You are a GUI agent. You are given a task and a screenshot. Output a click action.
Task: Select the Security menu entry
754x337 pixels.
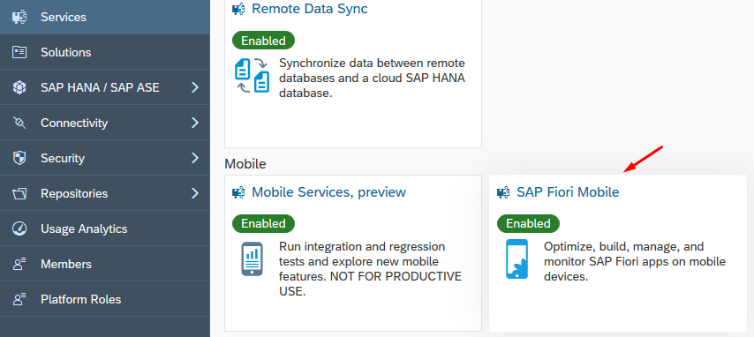point(105,158)
